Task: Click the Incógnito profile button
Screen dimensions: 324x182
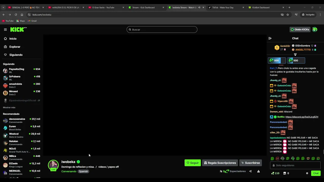Action: pos(308,15)
